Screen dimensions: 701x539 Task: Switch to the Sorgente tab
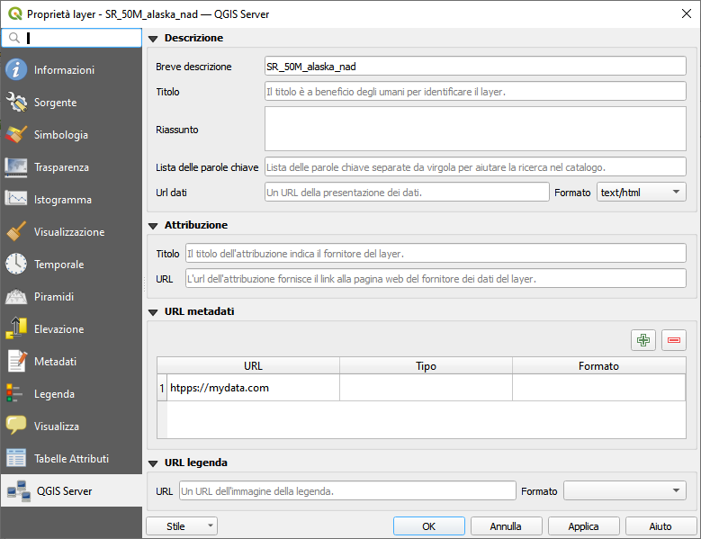pyautogui.click(x=71, y=103)
